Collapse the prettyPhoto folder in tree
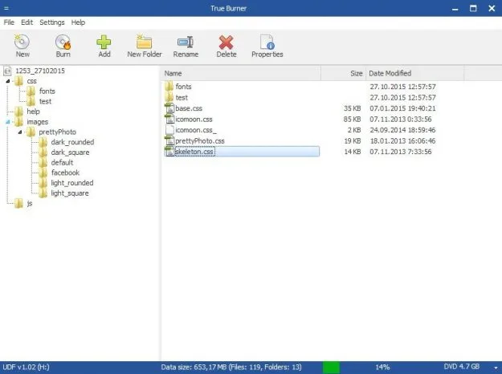The width and height of the screenshot is (502, 374). pos(20,132)
